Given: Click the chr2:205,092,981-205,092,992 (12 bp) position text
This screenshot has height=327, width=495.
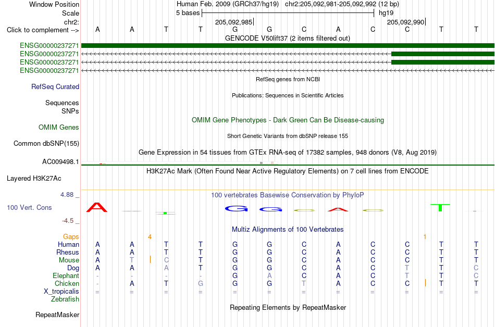Looking at the screenshot, I should point(342,4).
